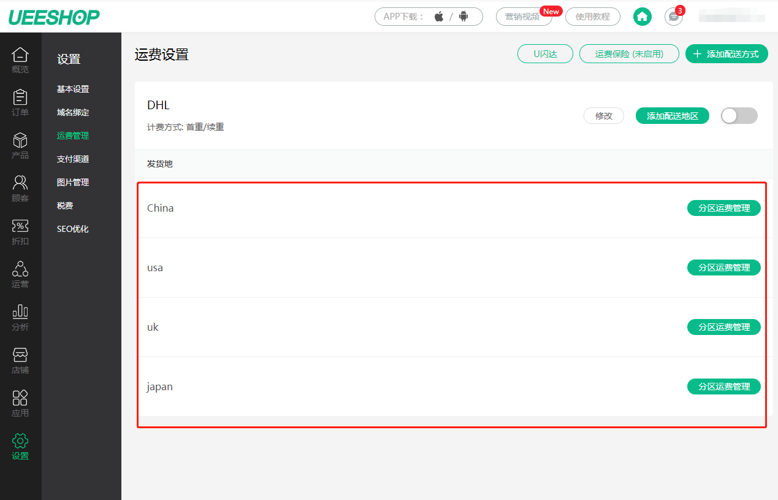Open the 分析 analytics sidebar icon
This screenshot has height=500, width=778.
20,318
